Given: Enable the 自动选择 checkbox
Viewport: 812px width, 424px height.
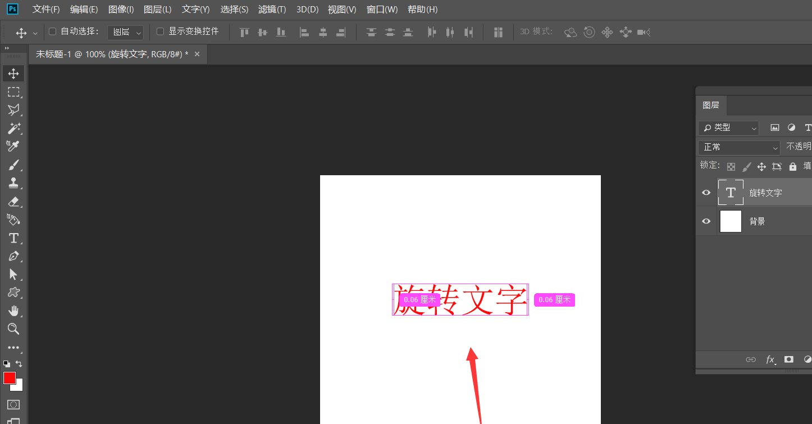Looking at the screenshot, I should coord(52,31).
